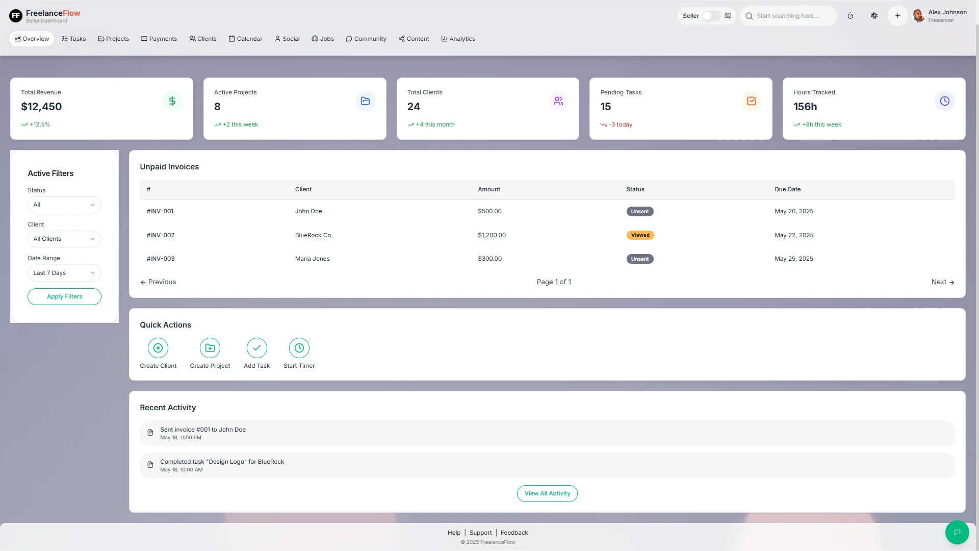Go to the Calendar tab
Viewport: 979px width, 551px height.
pyautogui.click(x=245, y=39)
